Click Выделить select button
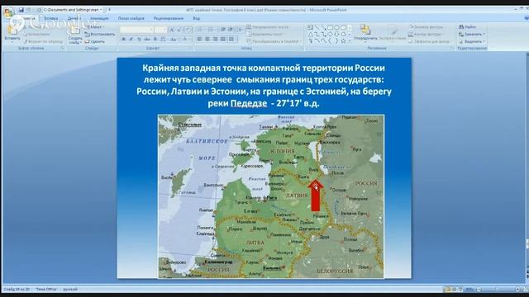Screen dimensions: 529x297 pos(472,42)
